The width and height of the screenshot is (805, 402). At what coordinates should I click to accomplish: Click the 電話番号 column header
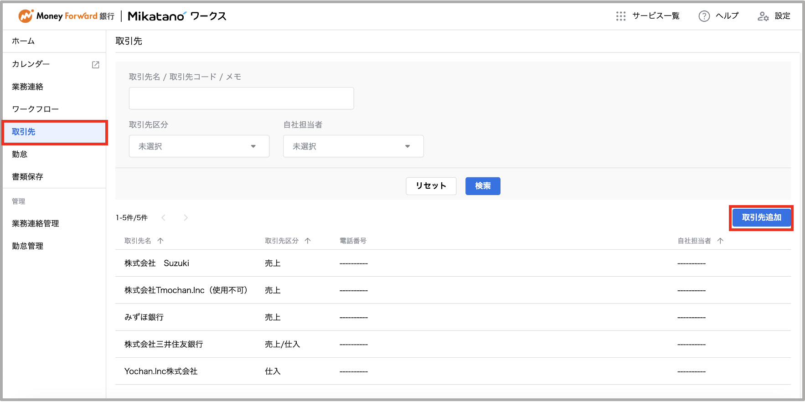[x=353, y=241]
